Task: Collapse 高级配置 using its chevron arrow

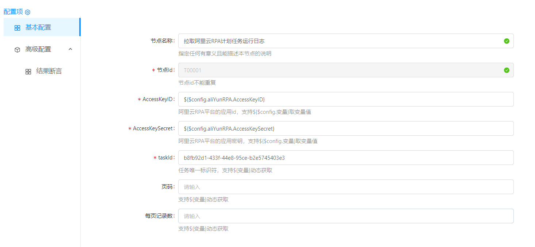Action: click(x=70, y=49)
